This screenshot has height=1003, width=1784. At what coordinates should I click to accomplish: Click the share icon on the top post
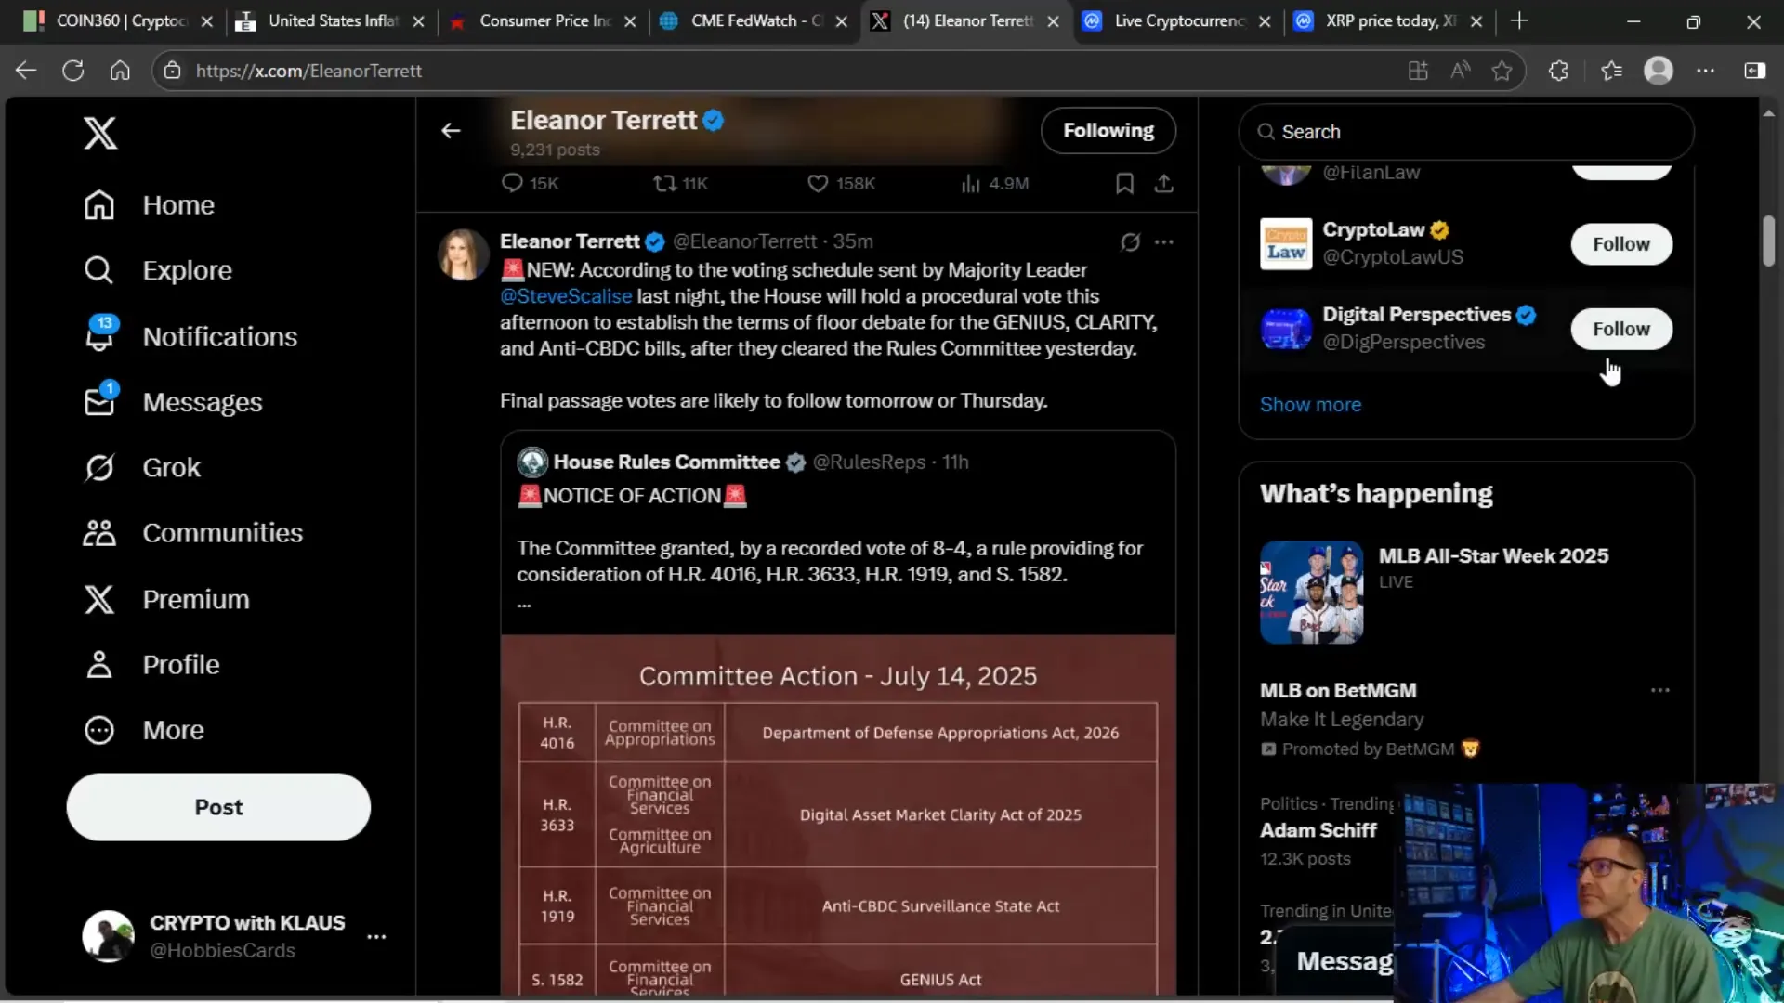(x=1163, y=183)
